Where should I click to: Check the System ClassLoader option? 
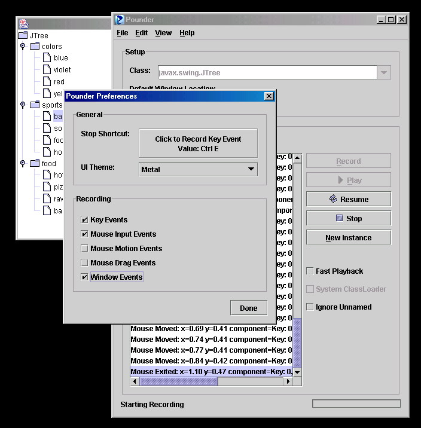coord(310,289)
